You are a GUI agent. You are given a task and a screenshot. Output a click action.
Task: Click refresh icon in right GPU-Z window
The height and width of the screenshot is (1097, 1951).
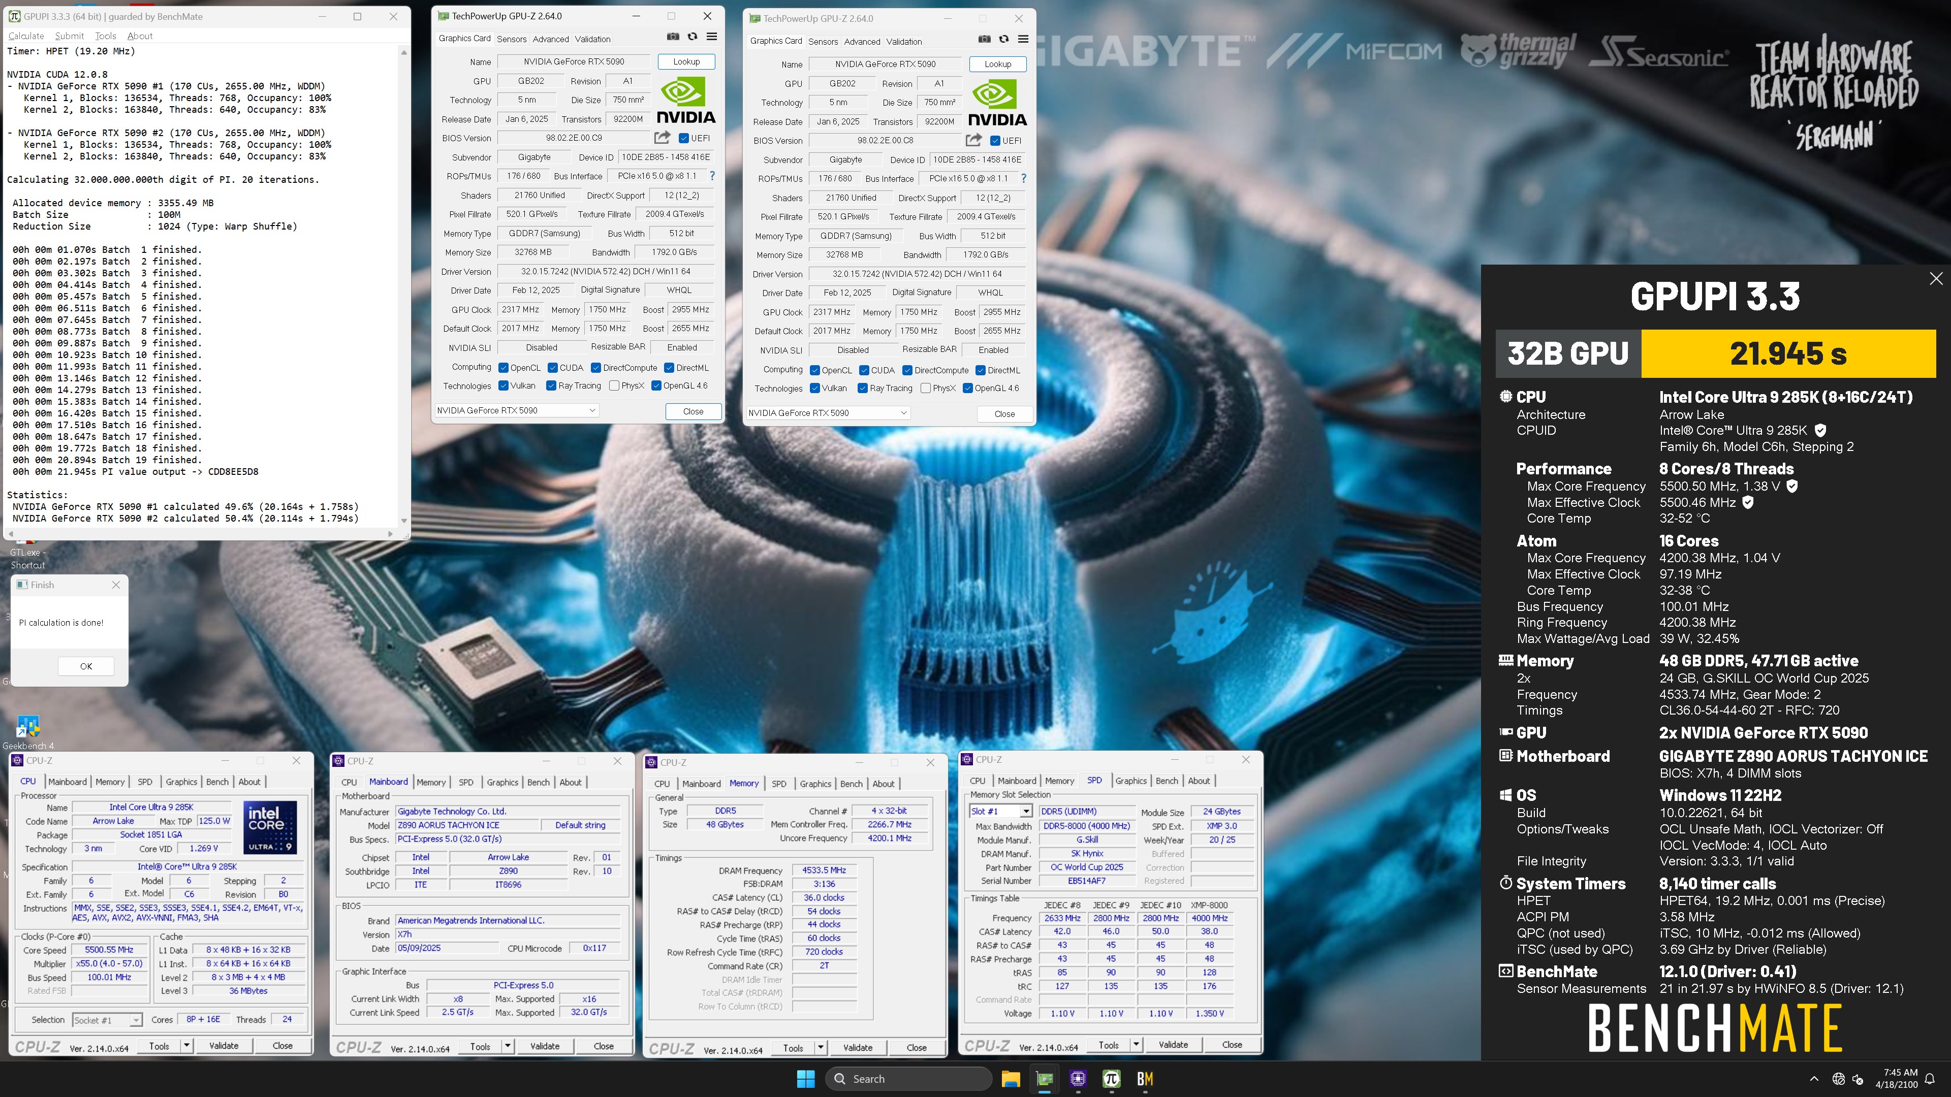(1003, 39)
